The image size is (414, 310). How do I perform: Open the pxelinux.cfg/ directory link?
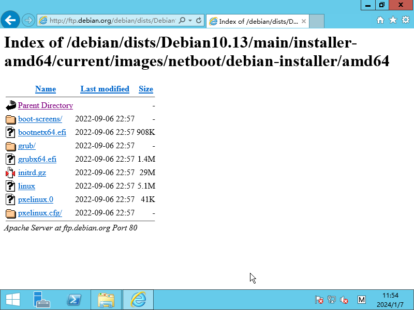tap(40, 213)
